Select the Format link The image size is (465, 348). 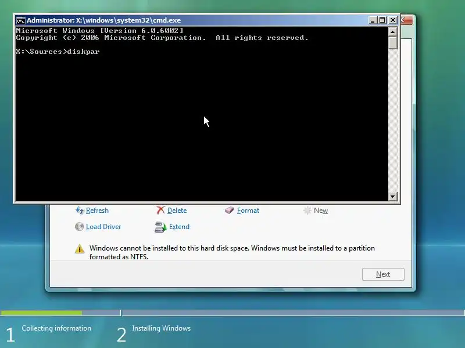tap(248, 211)
